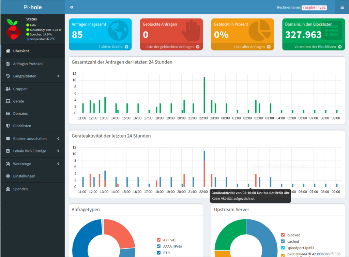Image resolution: width=349 pixels, height=257 pixels.
Task: Collapse sidebar with the double-chevron icon
Action: [x=72, y=7]
